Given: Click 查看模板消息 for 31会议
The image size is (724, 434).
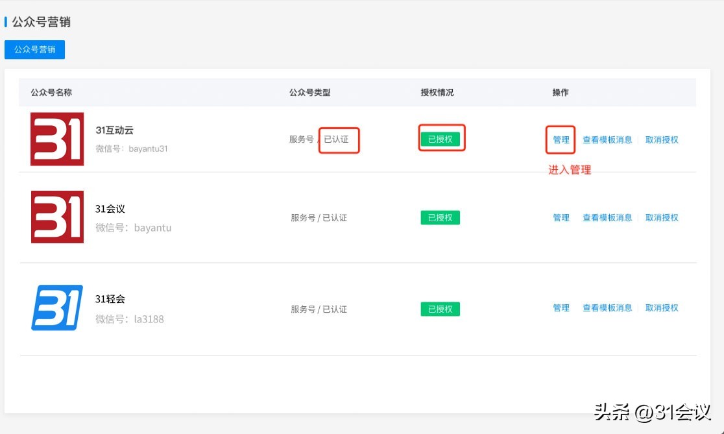Looking at the screenshot, I should point(607,218).
